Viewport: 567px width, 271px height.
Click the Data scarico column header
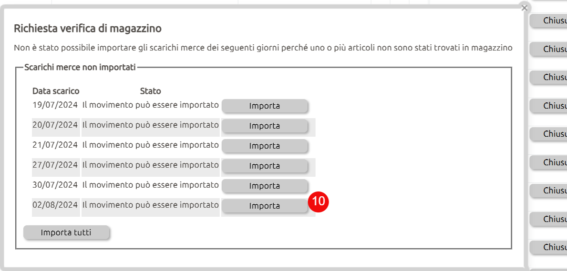56,90
